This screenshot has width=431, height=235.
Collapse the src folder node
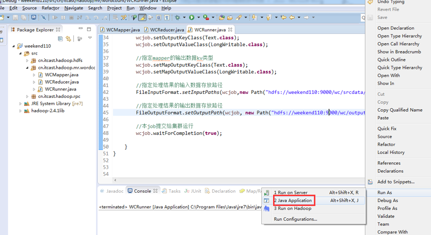tap(20, 54)
